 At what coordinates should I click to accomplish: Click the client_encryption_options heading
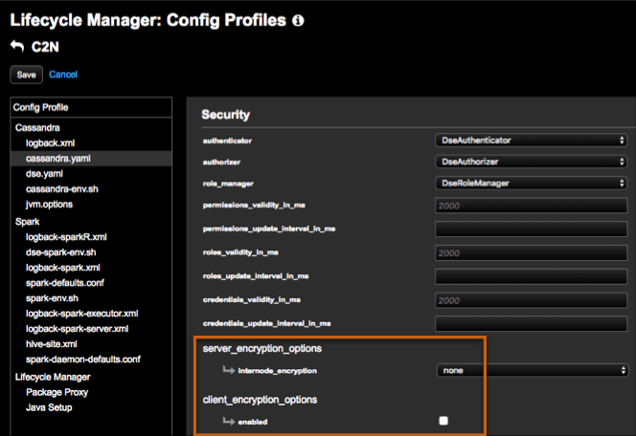[260, 400]
